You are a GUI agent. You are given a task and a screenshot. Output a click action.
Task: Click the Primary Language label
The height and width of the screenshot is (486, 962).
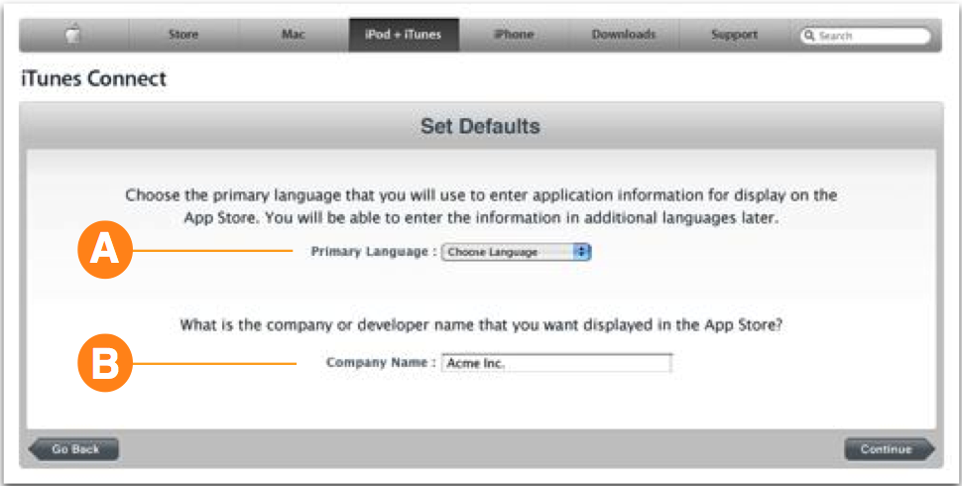(373, 252)
